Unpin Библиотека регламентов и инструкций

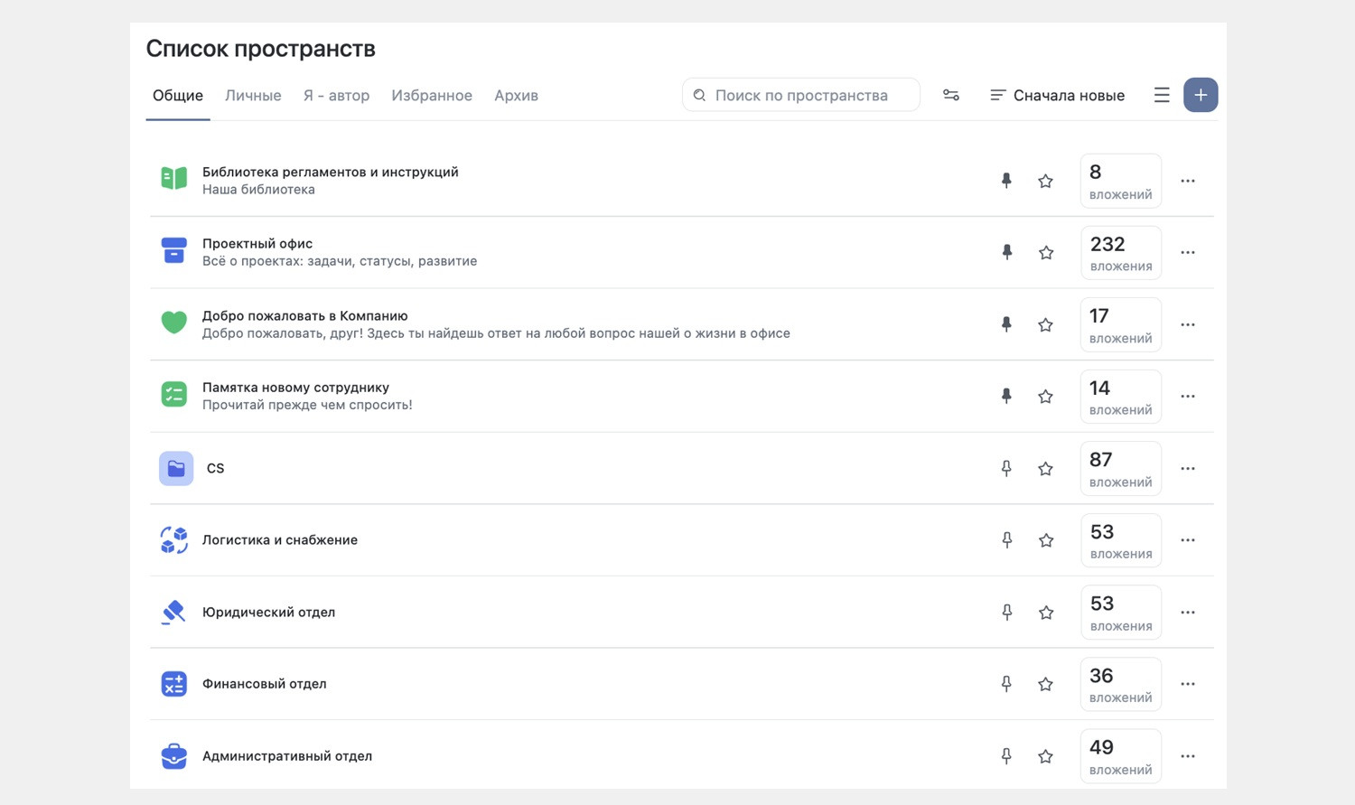pos(1006,181)
